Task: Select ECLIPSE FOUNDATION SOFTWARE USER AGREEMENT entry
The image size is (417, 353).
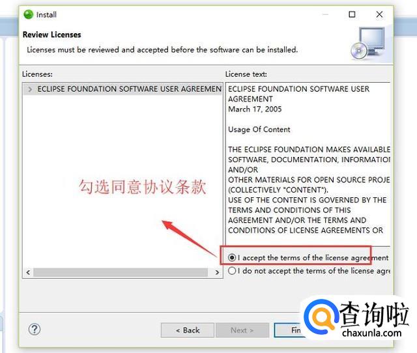Action: pyautogui.click(x=129, y=89)
